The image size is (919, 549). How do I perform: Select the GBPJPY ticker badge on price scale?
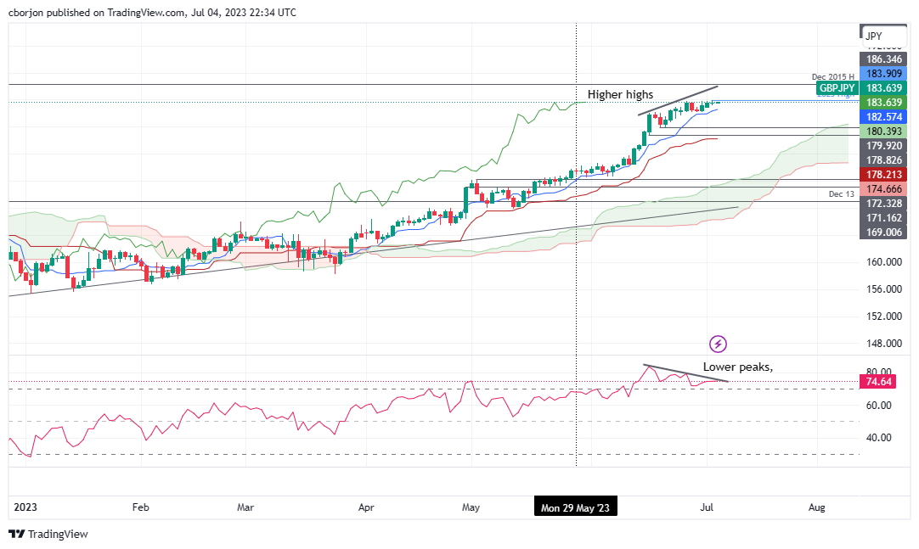837,88
